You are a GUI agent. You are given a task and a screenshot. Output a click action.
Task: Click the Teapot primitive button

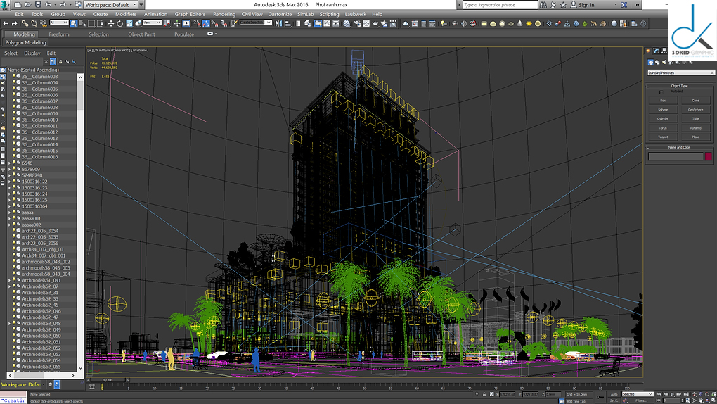(663, 137)
